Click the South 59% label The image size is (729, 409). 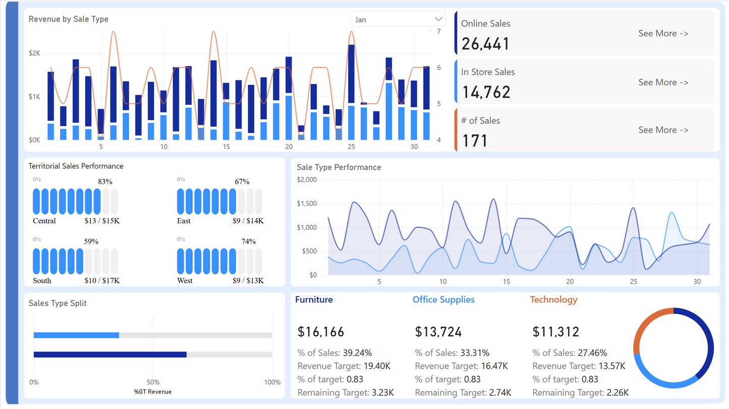pyautogui.click(x=91, y=241)
